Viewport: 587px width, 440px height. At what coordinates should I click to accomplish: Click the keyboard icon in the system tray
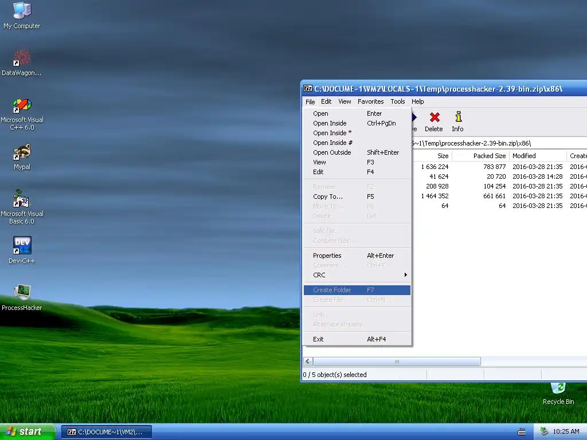(522, 432)
